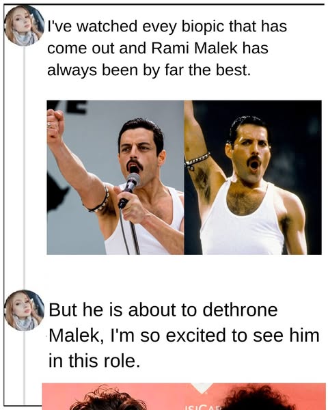Image resolution: width=328 pixels, height=410 pixels.
Task: Open the left photo with the microphone singer
Action: [115, 177]
